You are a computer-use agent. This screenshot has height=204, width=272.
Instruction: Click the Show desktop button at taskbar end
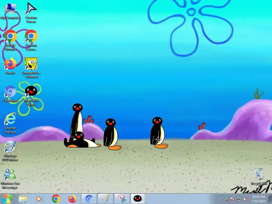pos(270,199)
